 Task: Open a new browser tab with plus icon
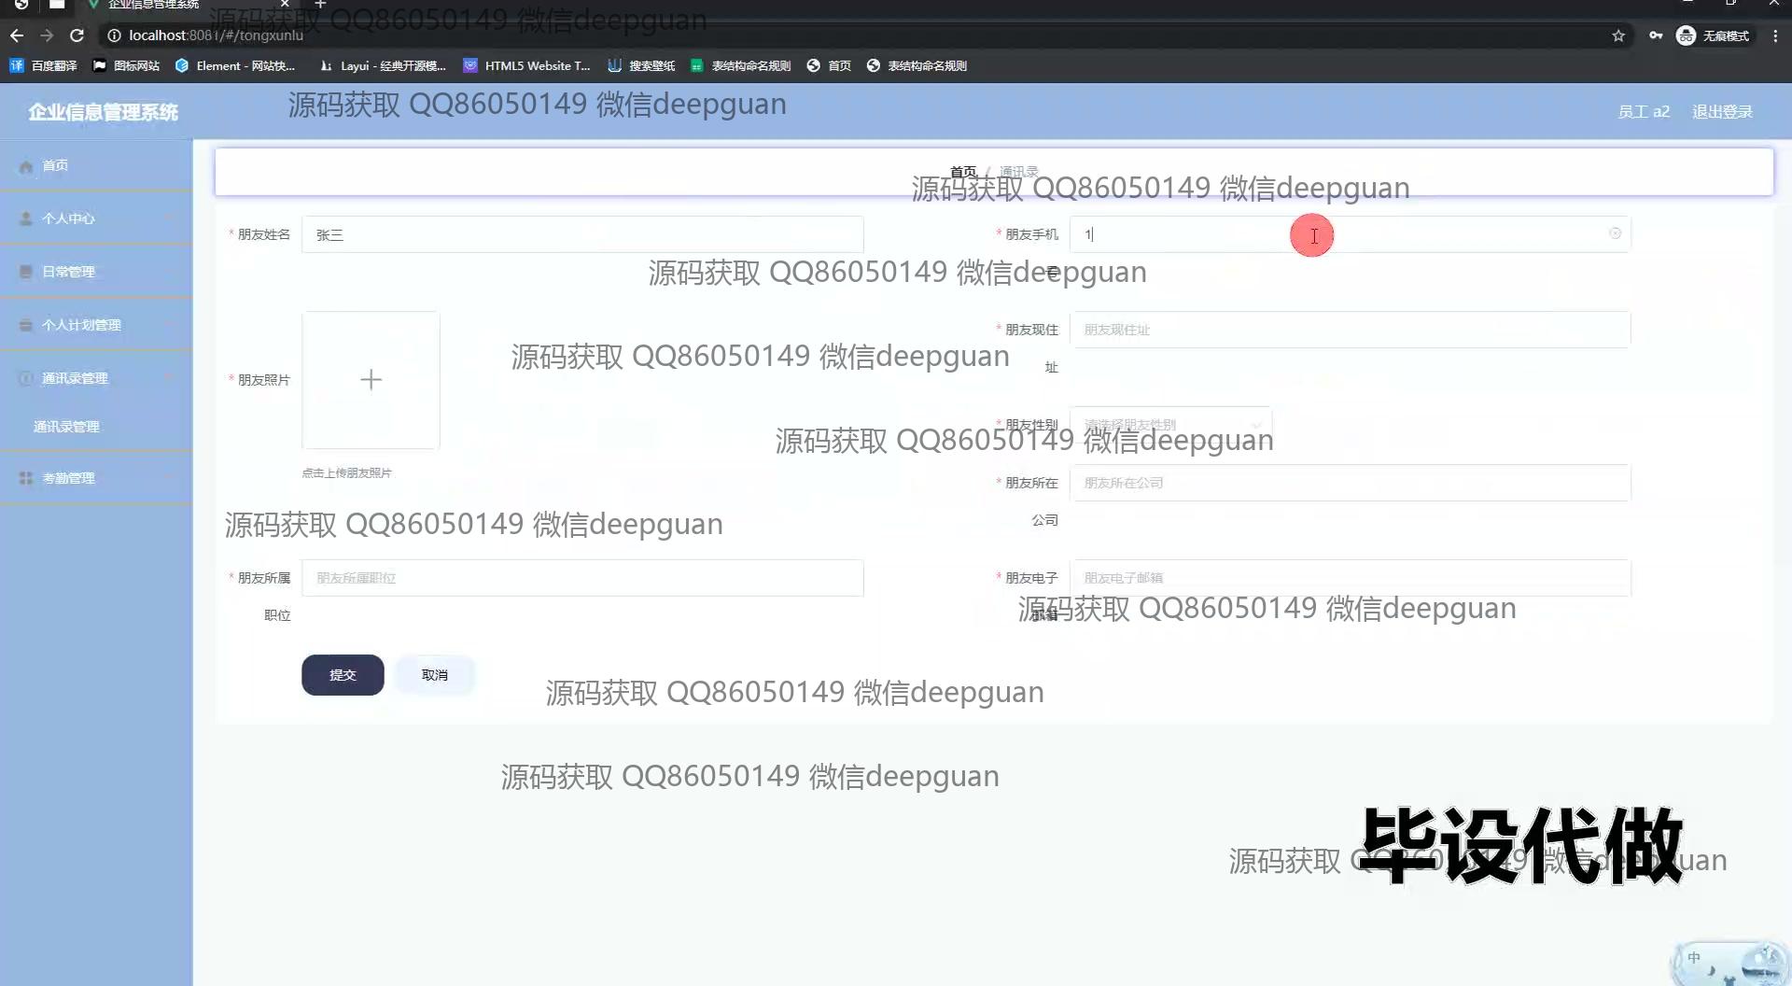[320, 5]
